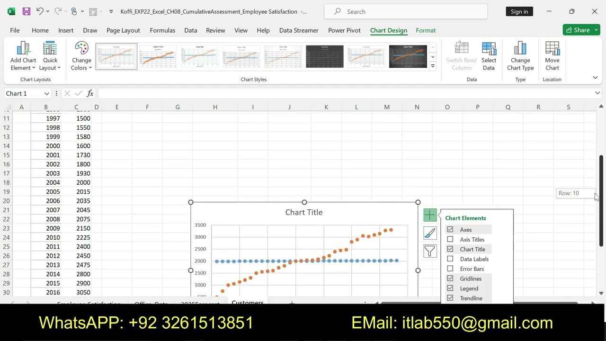Screen dimensions: 606x341
Task: Click the search magnifier box
Action: pos(406,11)
